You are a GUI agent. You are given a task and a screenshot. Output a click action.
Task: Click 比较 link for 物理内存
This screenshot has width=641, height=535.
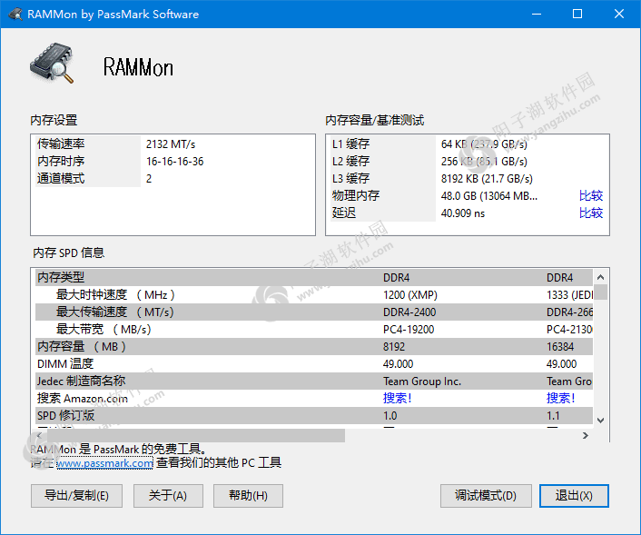(x=591, y=195)
